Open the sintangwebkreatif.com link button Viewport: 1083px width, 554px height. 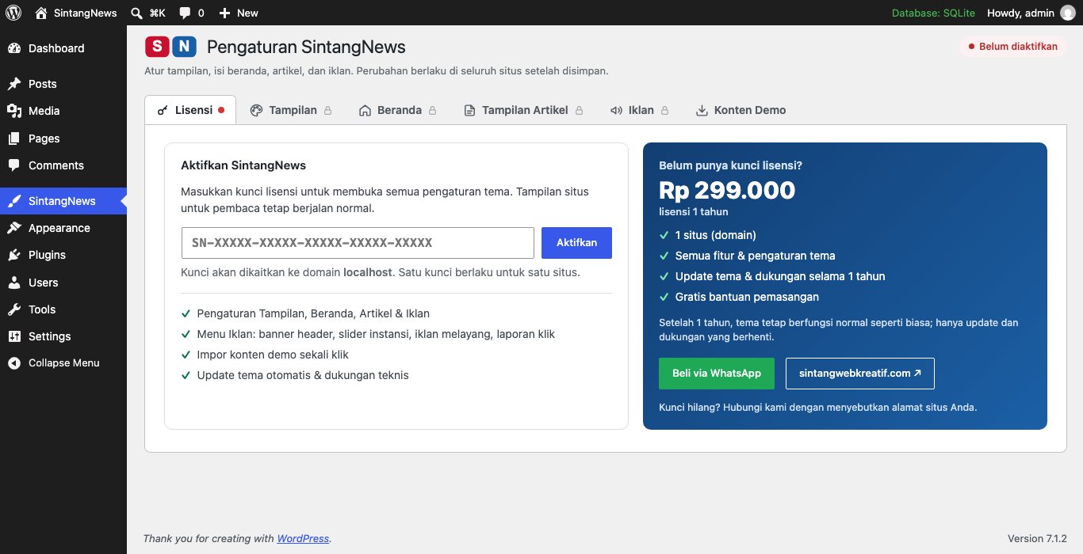(860, 374)
